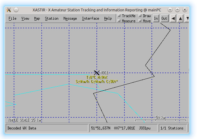197x139 pixels.
Task: Expand the Interface menu
Action: point(90,18)
